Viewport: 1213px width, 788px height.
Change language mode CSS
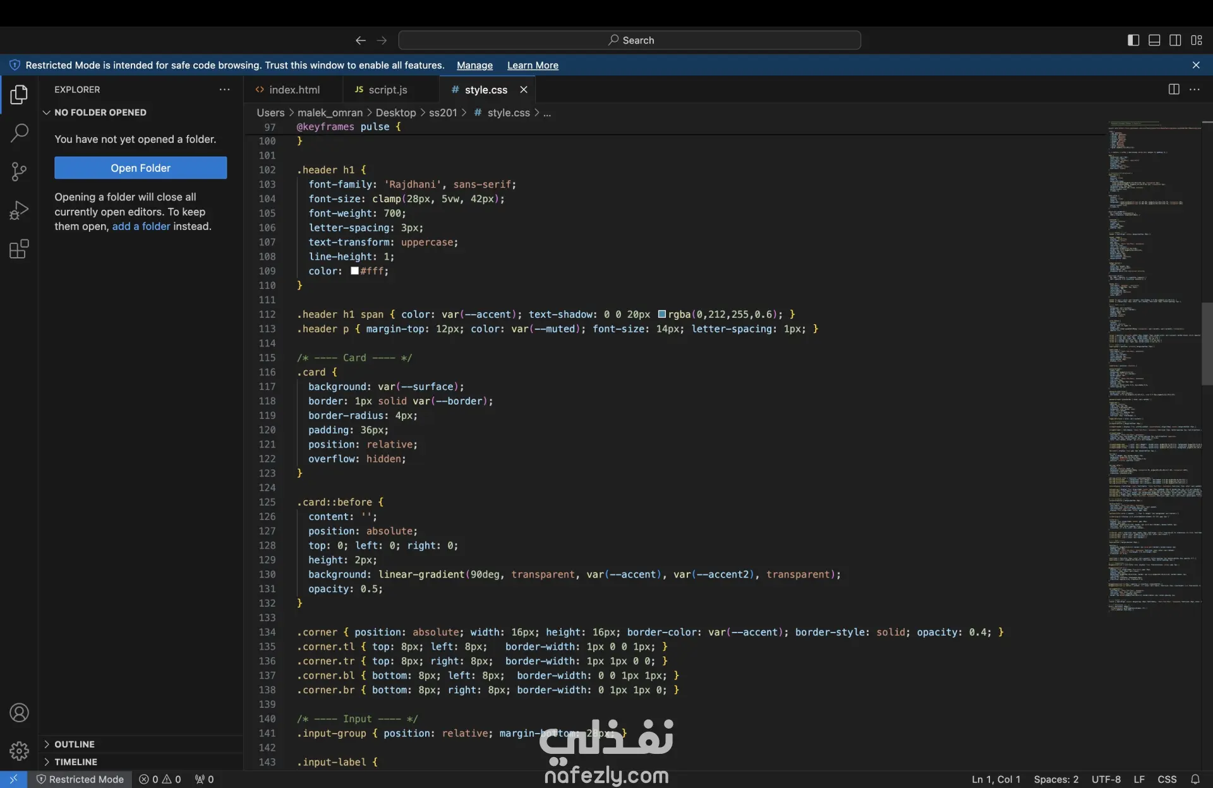(1166, 779)
